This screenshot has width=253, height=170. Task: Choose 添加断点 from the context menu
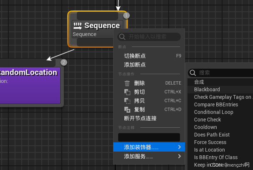point(149,65)
